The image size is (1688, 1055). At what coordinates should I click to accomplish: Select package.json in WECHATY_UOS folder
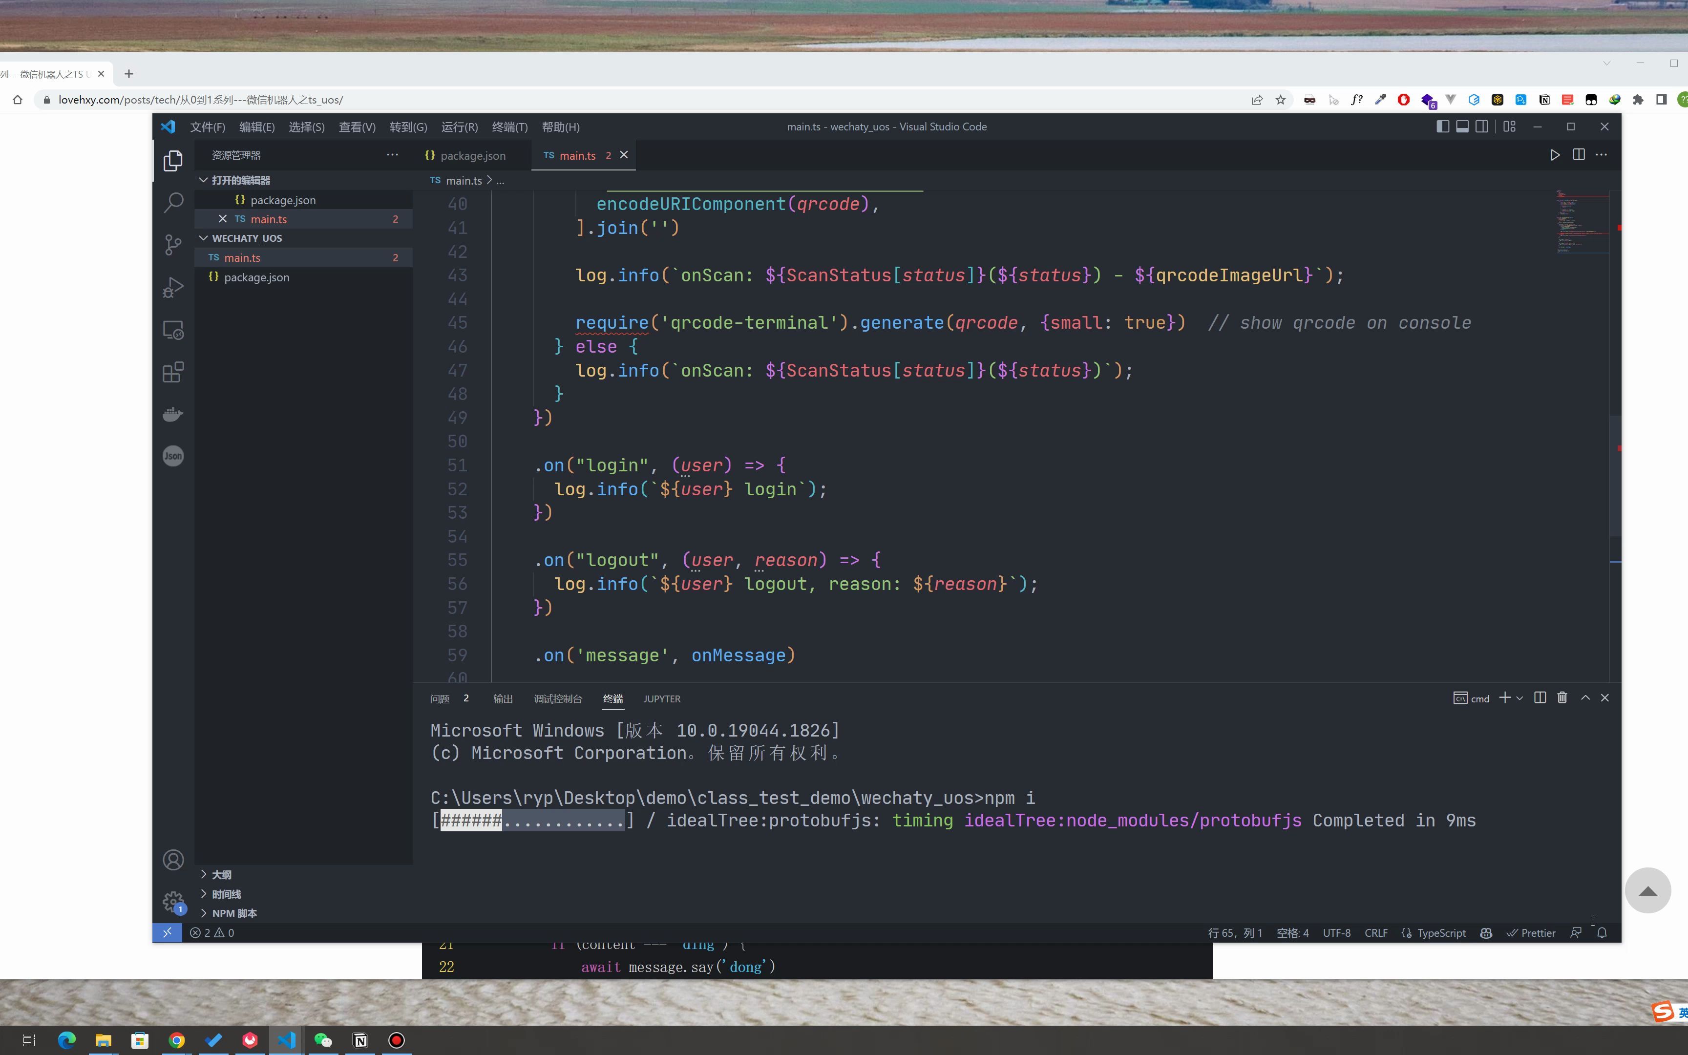[x=304, y=277]
